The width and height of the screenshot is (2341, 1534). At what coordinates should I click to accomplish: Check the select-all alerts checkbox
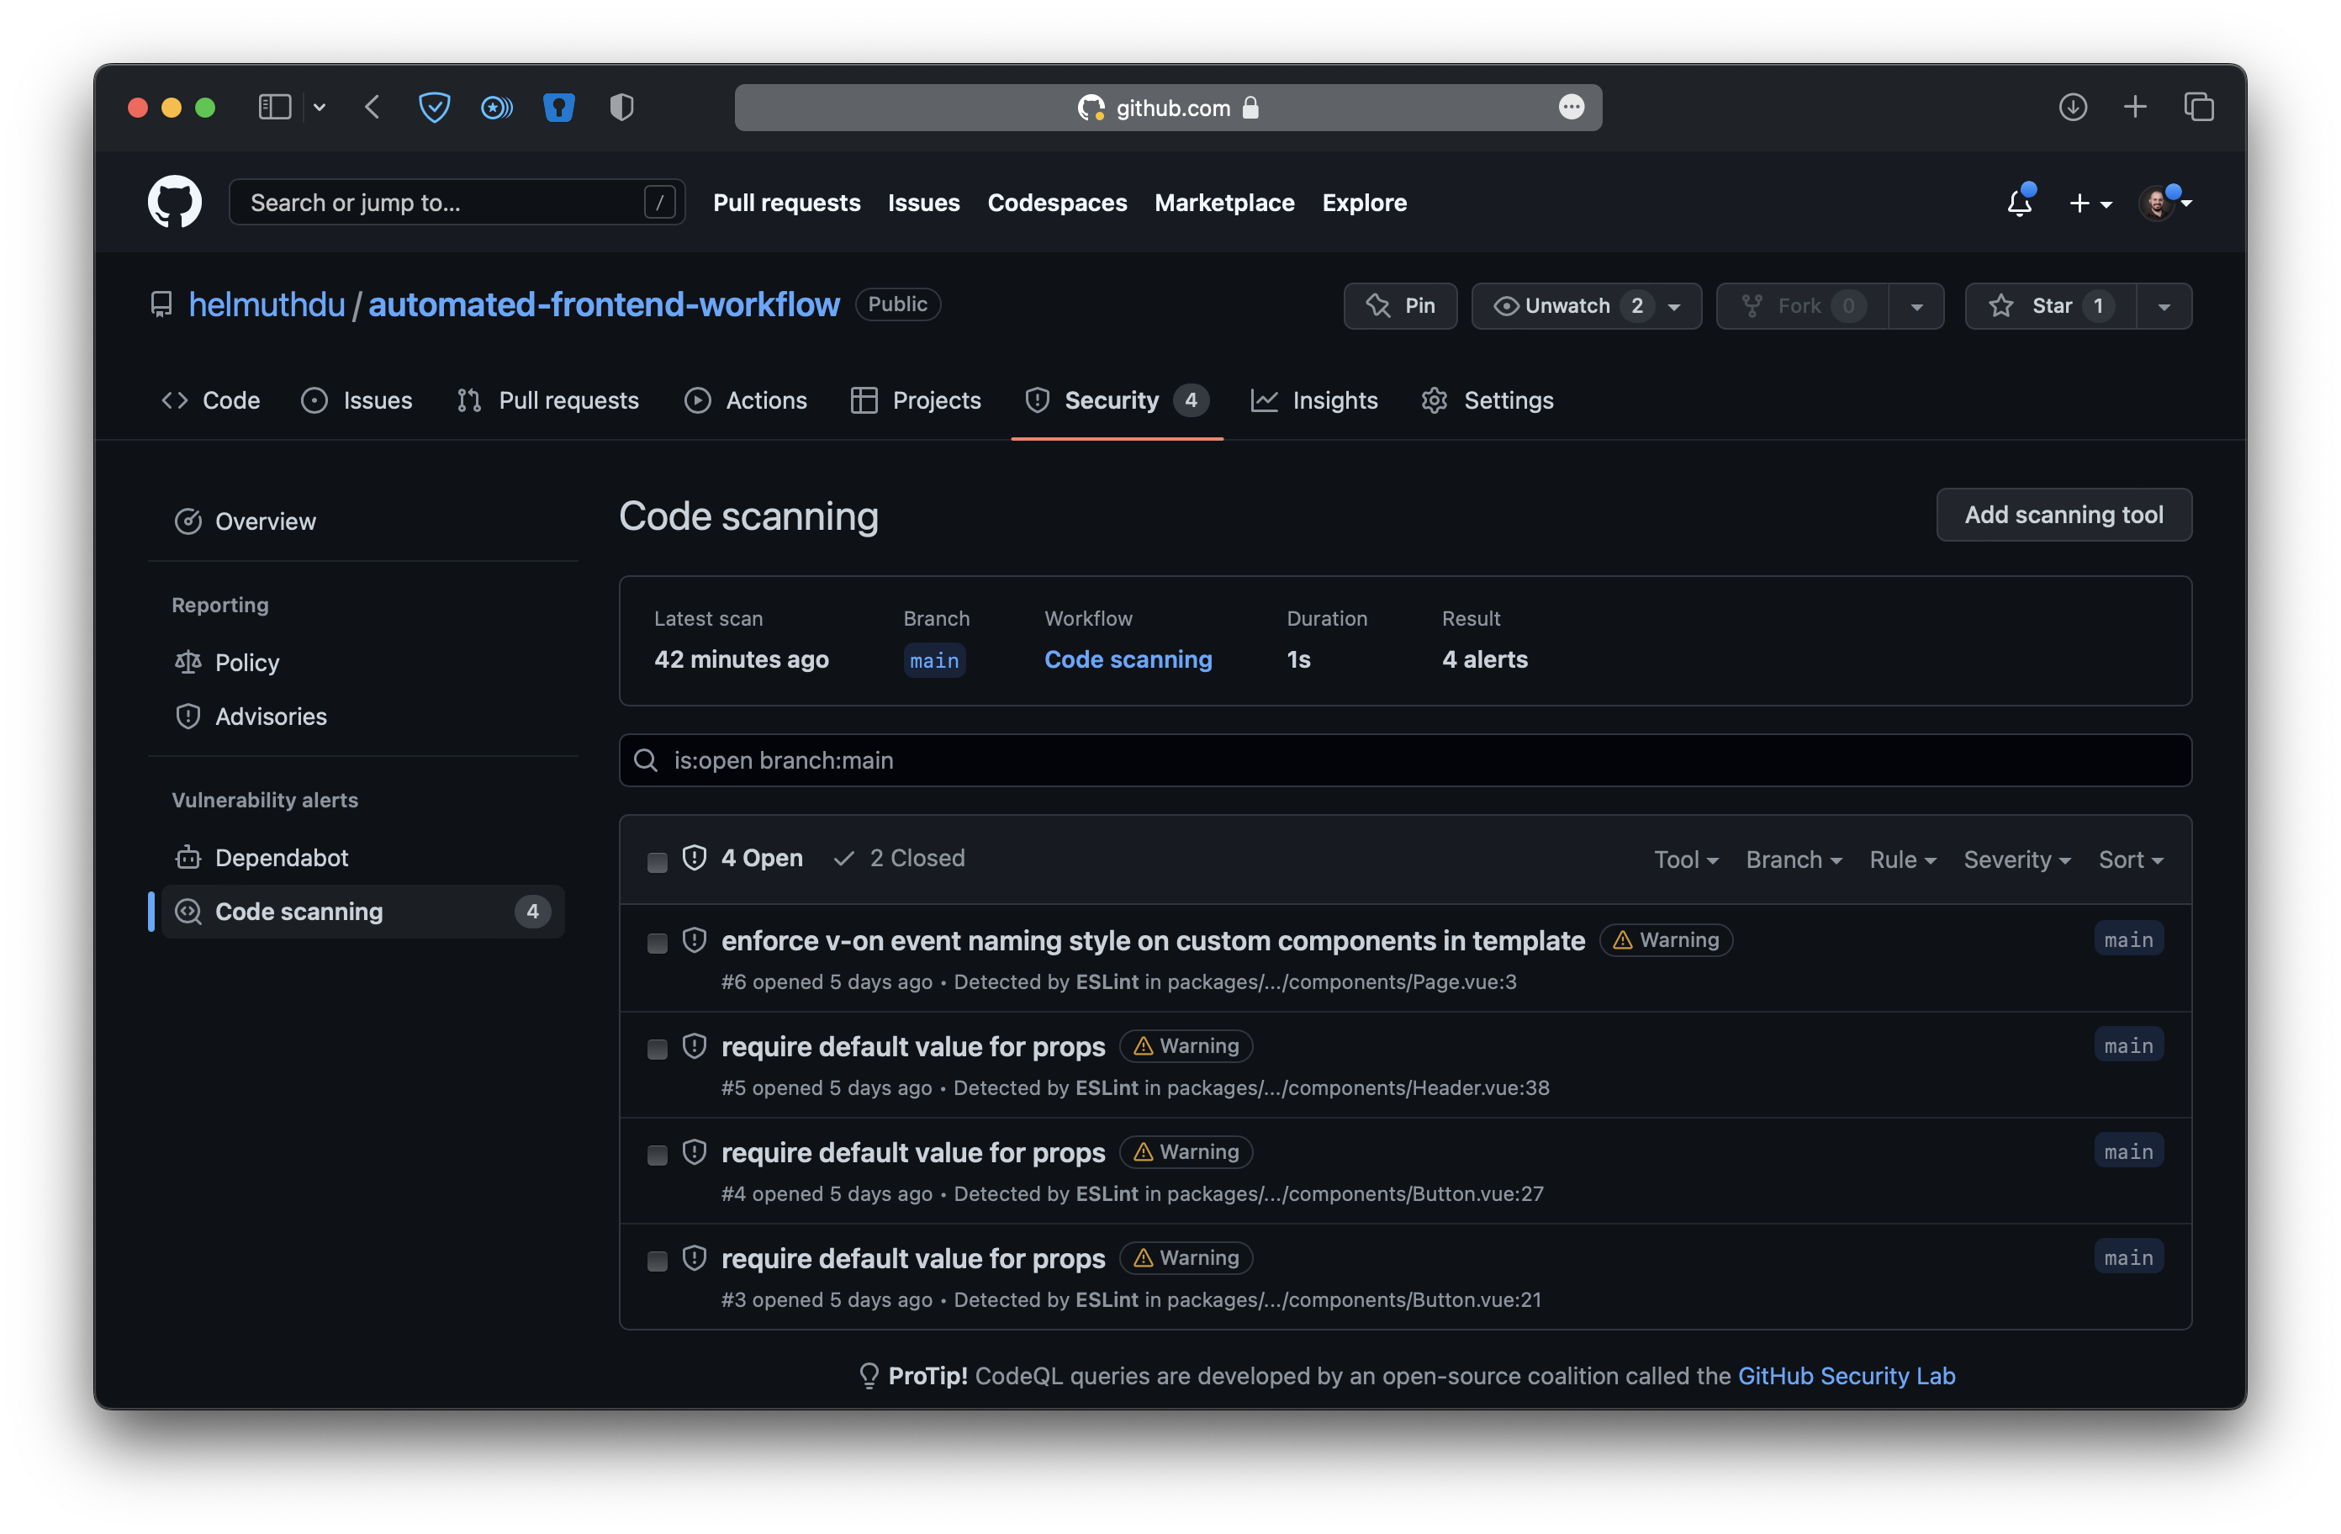(657, 862)
